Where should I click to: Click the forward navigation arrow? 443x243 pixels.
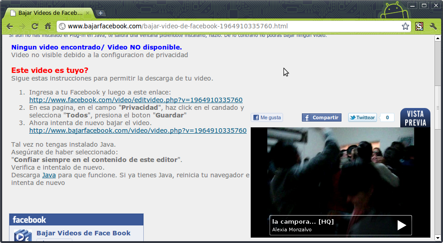pyautogui.click(x=22, y=26)
